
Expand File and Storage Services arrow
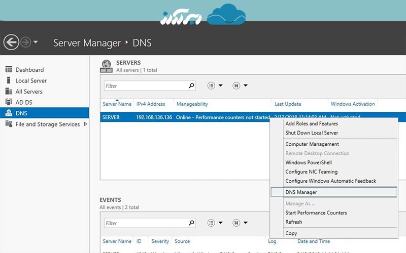coord(85,124)
